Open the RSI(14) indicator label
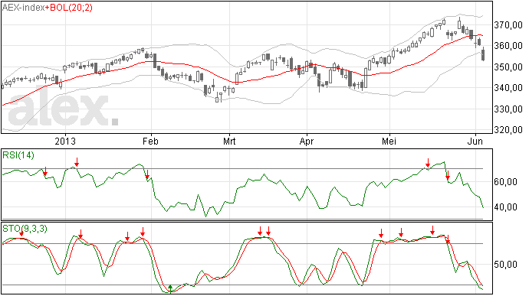Image resolution: width=529 pixels, height=296 pixels. 18,155
